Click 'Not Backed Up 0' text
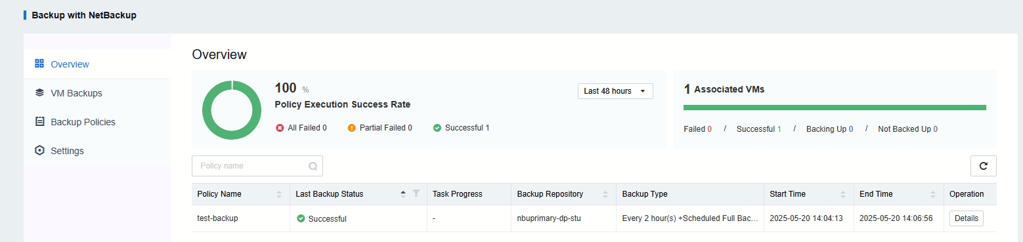The image size is (1023, 242). [908, 129]
